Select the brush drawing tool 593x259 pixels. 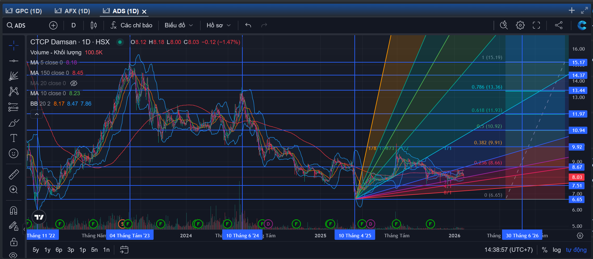[x=14, y=123]
